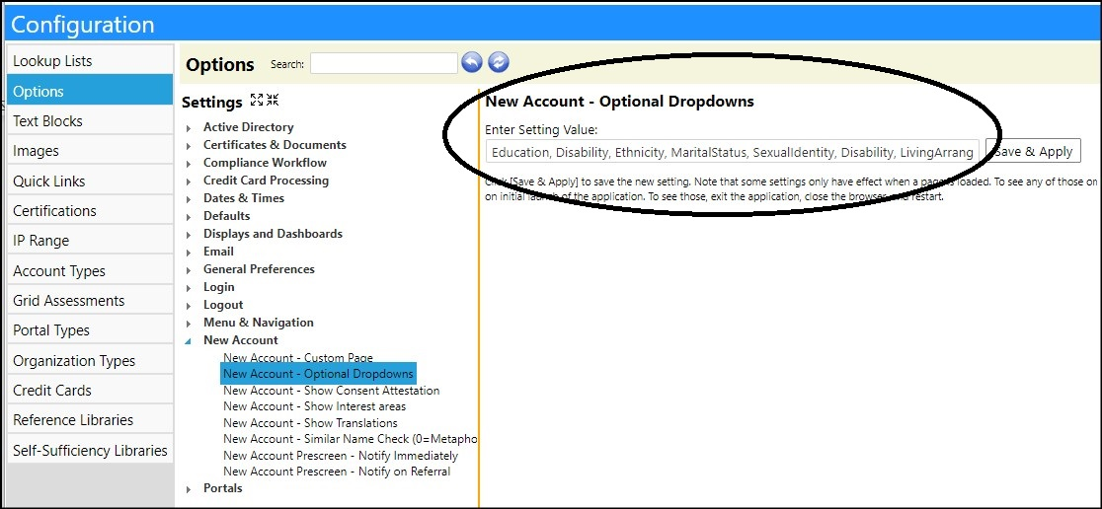The height and width of the screenshot is (509, 1102).
Task: Open Text Blocks section
Action: pos(90,120)
